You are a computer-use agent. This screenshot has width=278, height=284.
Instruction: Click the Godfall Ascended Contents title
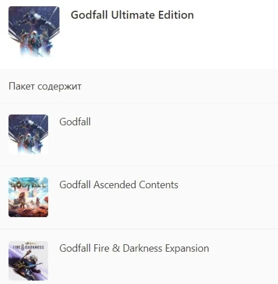click(119, 185)
